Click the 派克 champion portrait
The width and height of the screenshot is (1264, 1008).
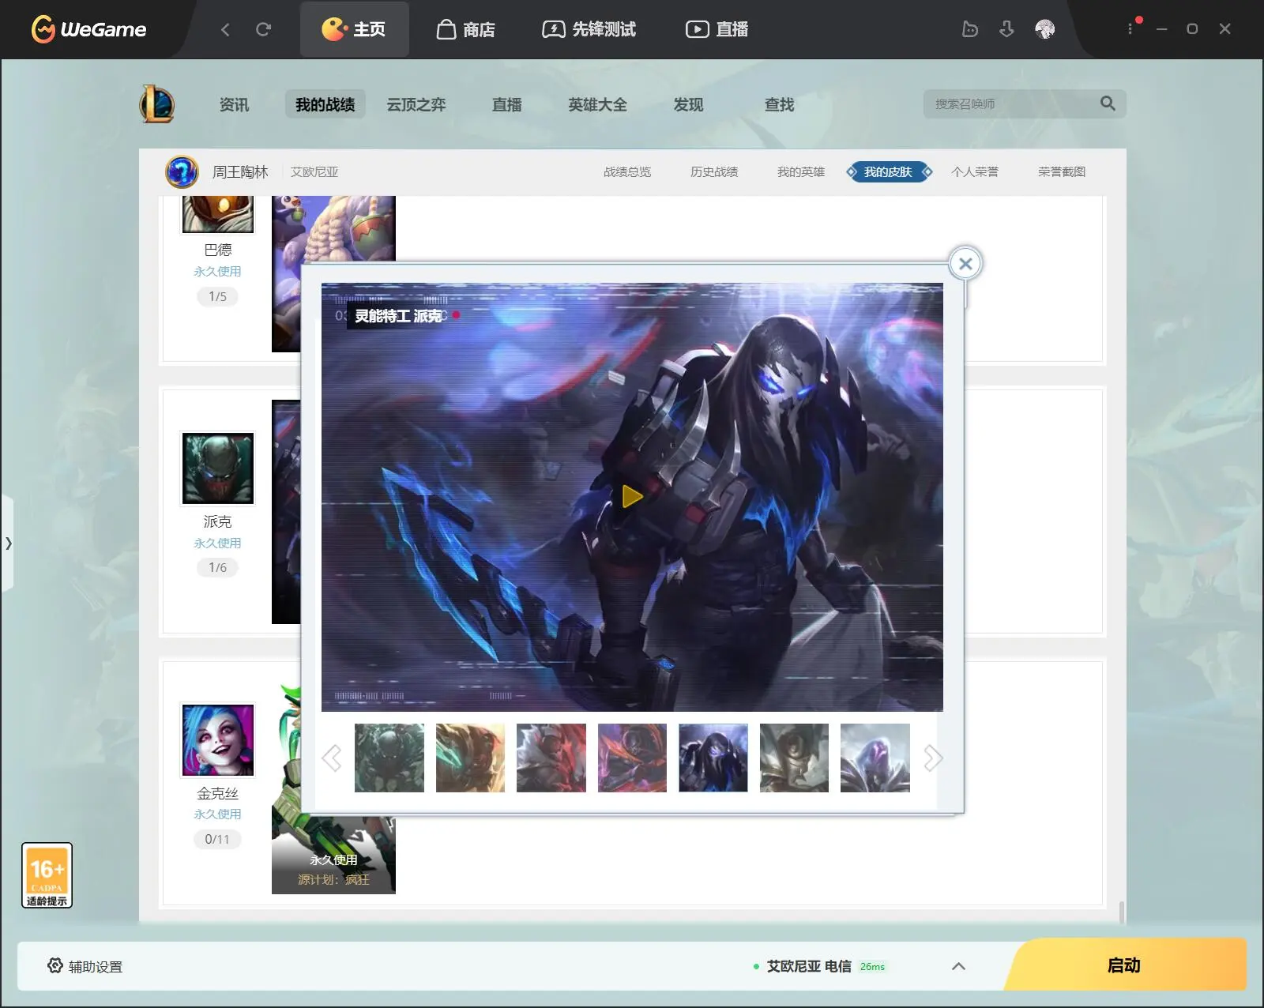coord(218,468)
